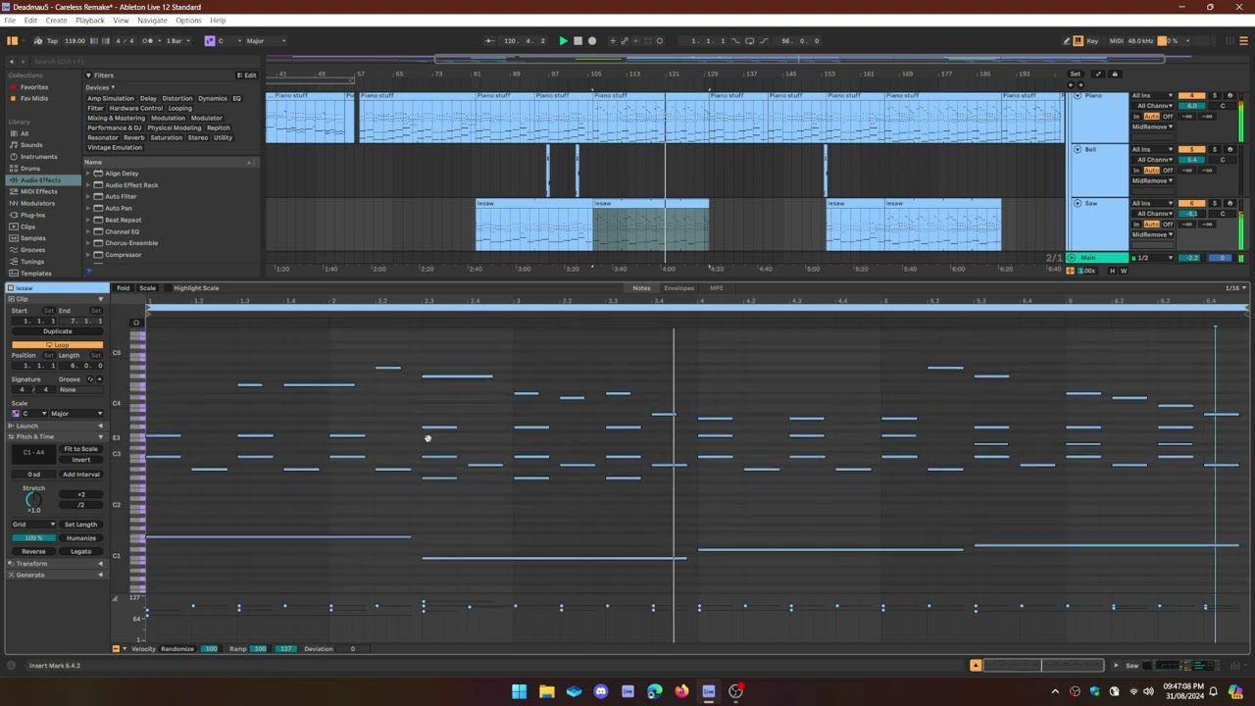Open Plug-Ins category in browser
The height and width of the screenshot is (706, 1255).
click(x=32, y=215)
